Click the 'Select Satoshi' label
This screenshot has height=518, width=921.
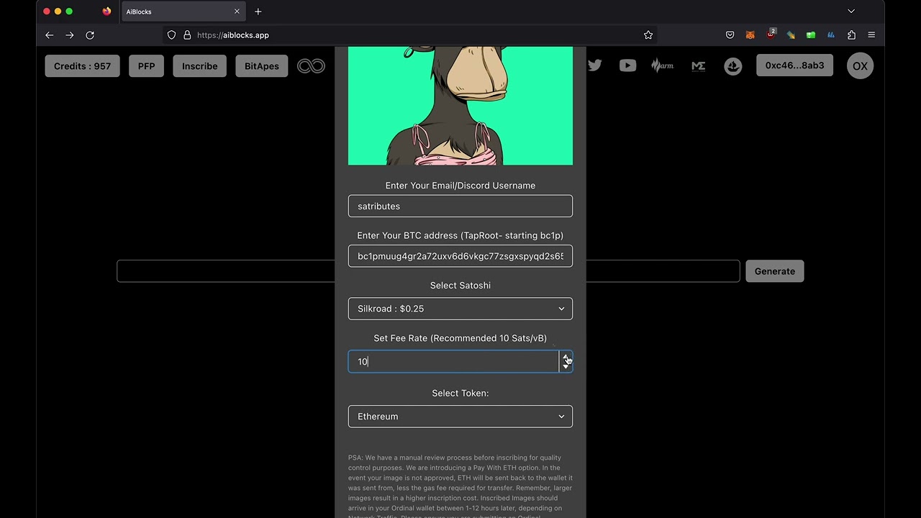click(460, 286)
